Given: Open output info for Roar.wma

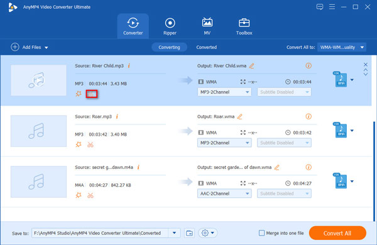Looking at the screenshot, I should coord(309,116).
